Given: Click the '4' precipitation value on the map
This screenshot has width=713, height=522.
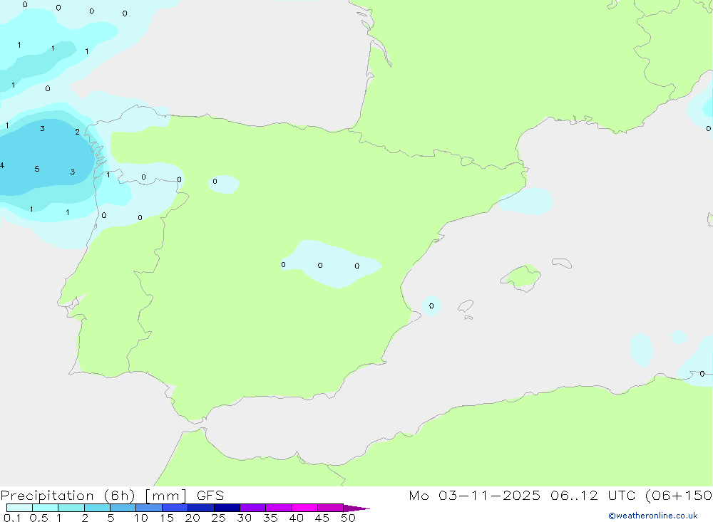Looking at the screenshot, I should (2, 165).
